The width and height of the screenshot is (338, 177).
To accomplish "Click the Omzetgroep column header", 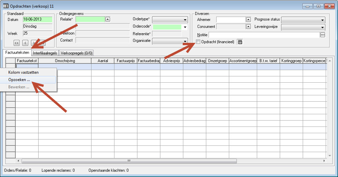I will (218, 61).
